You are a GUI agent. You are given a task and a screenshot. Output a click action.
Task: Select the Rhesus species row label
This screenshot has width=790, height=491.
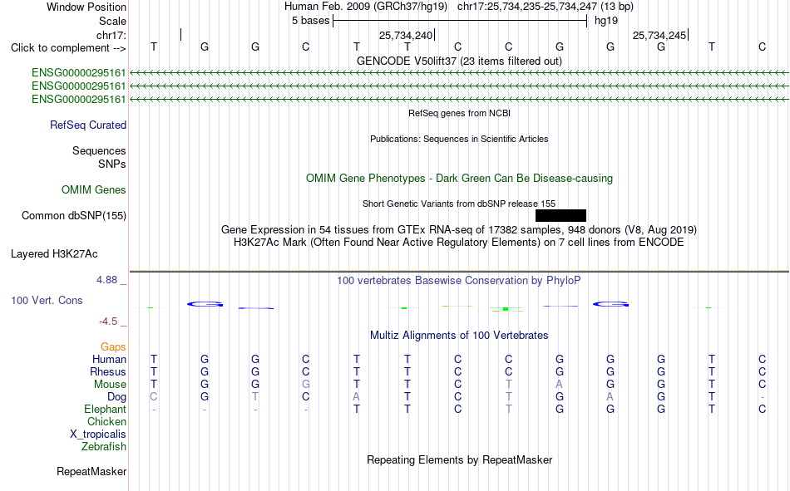[108, 371]
